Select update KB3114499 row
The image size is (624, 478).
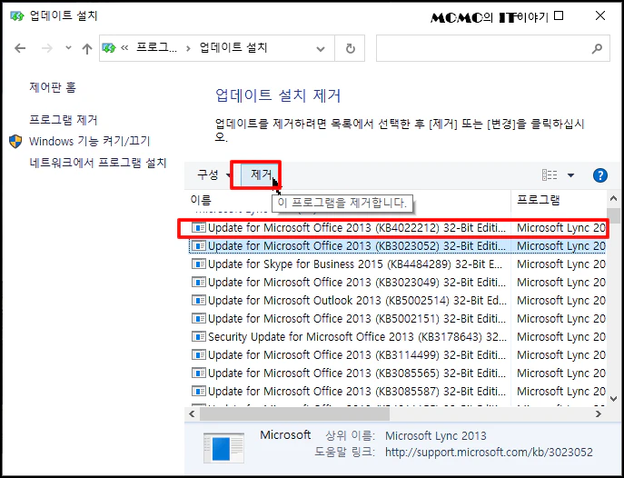point(397,355)
